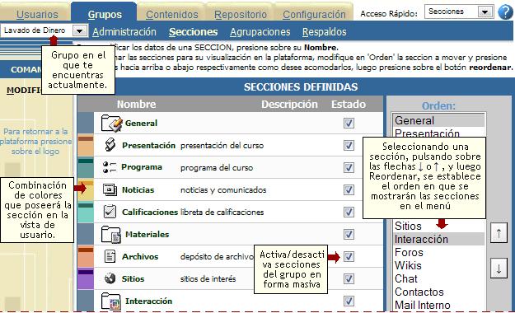Select Wikis in the Orden list
This screenshot has height=313, width=515.
coord(438,265)
